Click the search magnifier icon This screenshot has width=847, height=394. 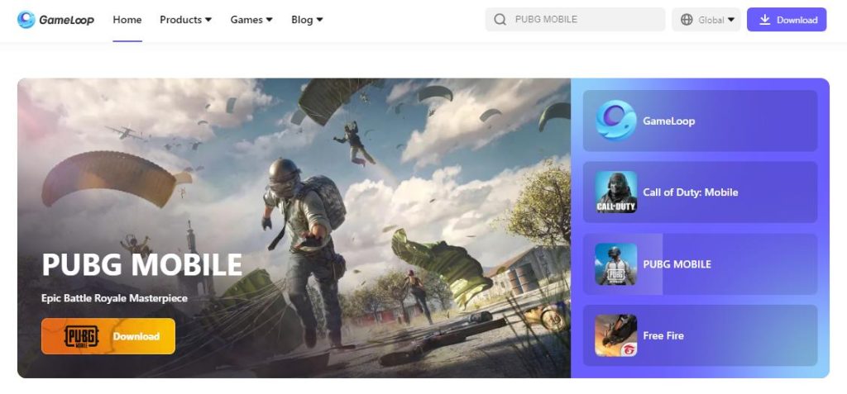(x=500, y=20)
